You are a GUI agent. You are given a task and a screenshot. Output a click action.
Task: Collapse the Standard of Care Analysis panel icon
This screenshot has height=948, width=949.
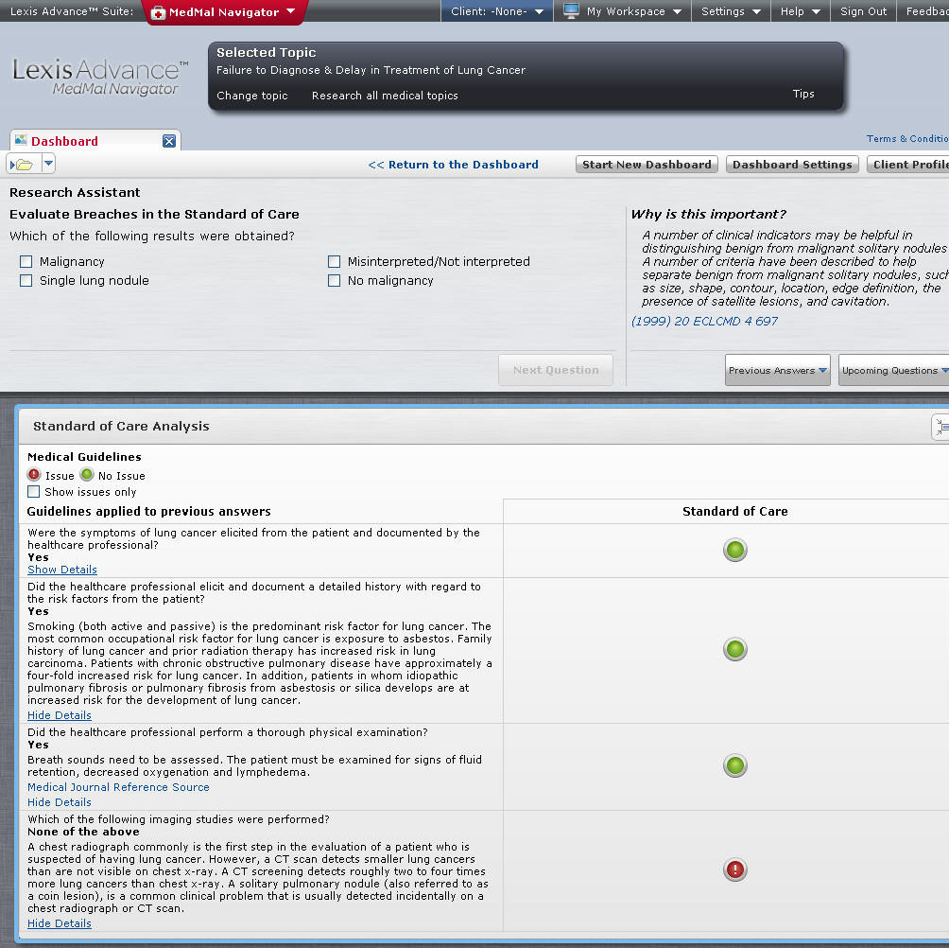tap(940, 427)
